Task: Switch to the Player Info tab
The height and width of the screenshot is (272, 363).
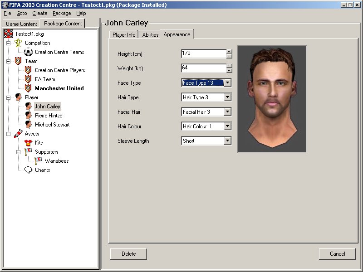Action: (124, 35)
